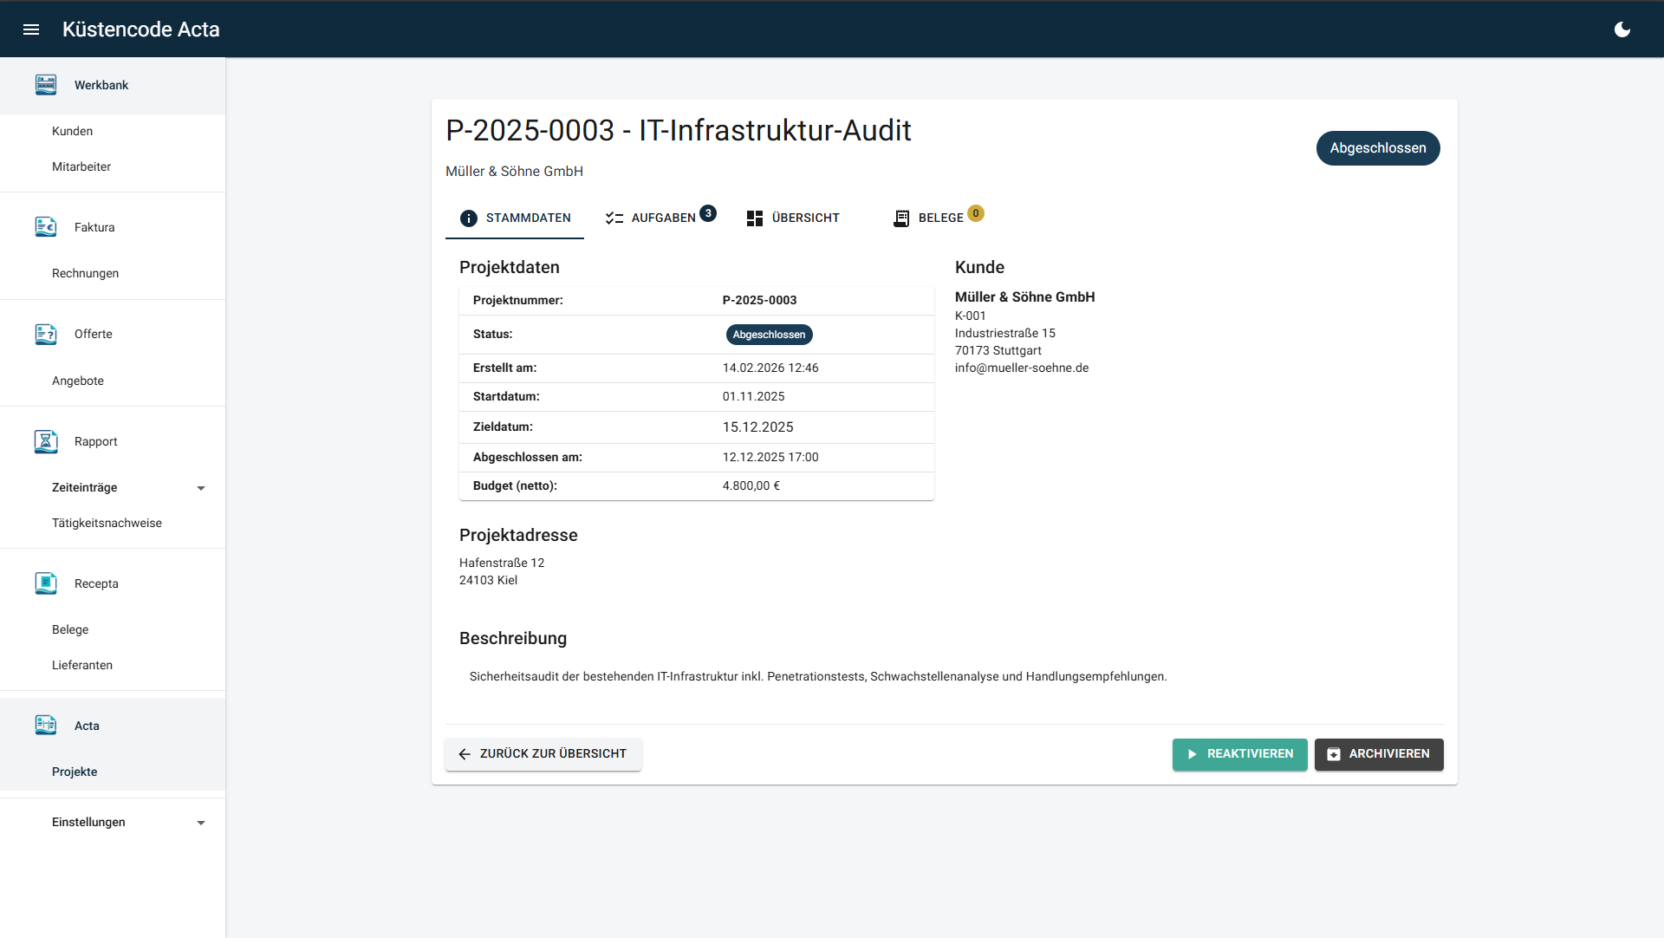The height and width of the screenshot is (938, 1664).
Task: Switch to the Aufgaben tab
Action: tap(659, 218)
